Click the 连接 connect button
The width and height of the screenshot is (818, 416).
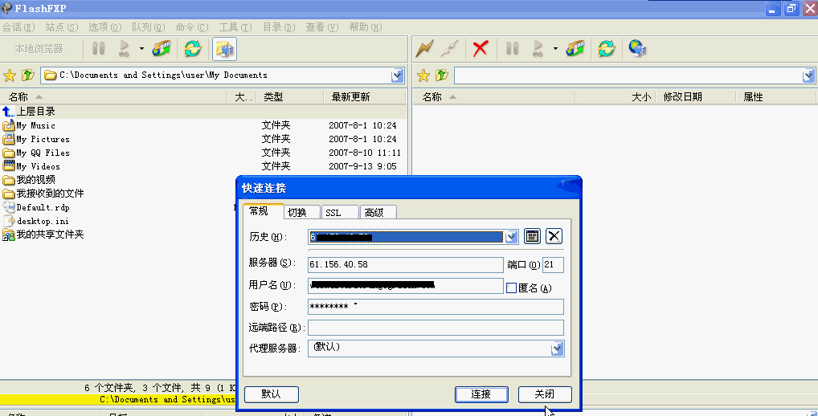click(x=481, y=394)
